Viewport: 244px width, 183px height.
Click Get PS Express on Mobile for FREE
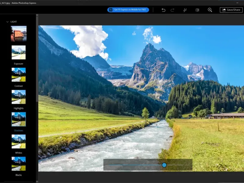point(128,10)
